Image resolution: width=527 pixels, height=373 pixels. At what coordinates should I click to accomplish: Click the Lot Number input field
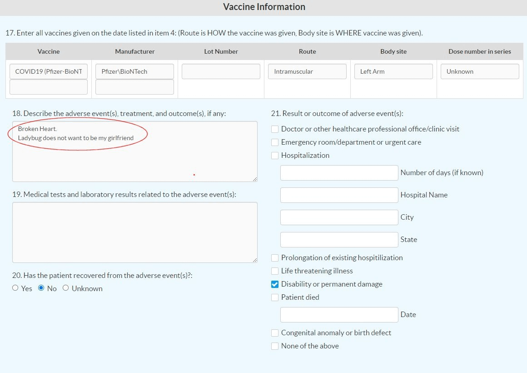pyautogui.click(x=221, y=71)
